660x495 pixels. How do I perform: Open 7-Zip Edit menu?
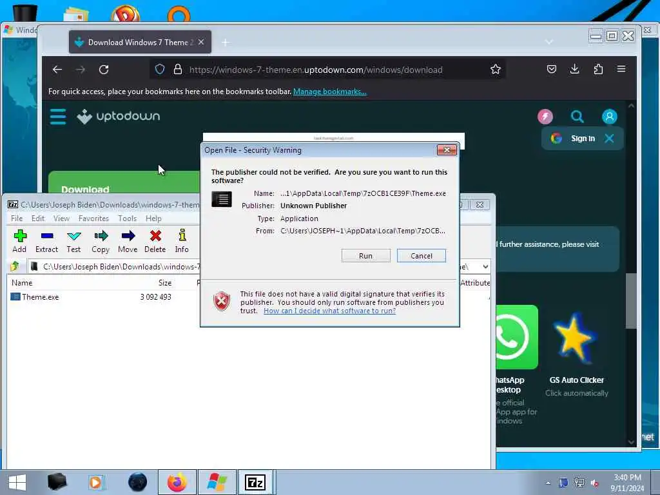38,218
